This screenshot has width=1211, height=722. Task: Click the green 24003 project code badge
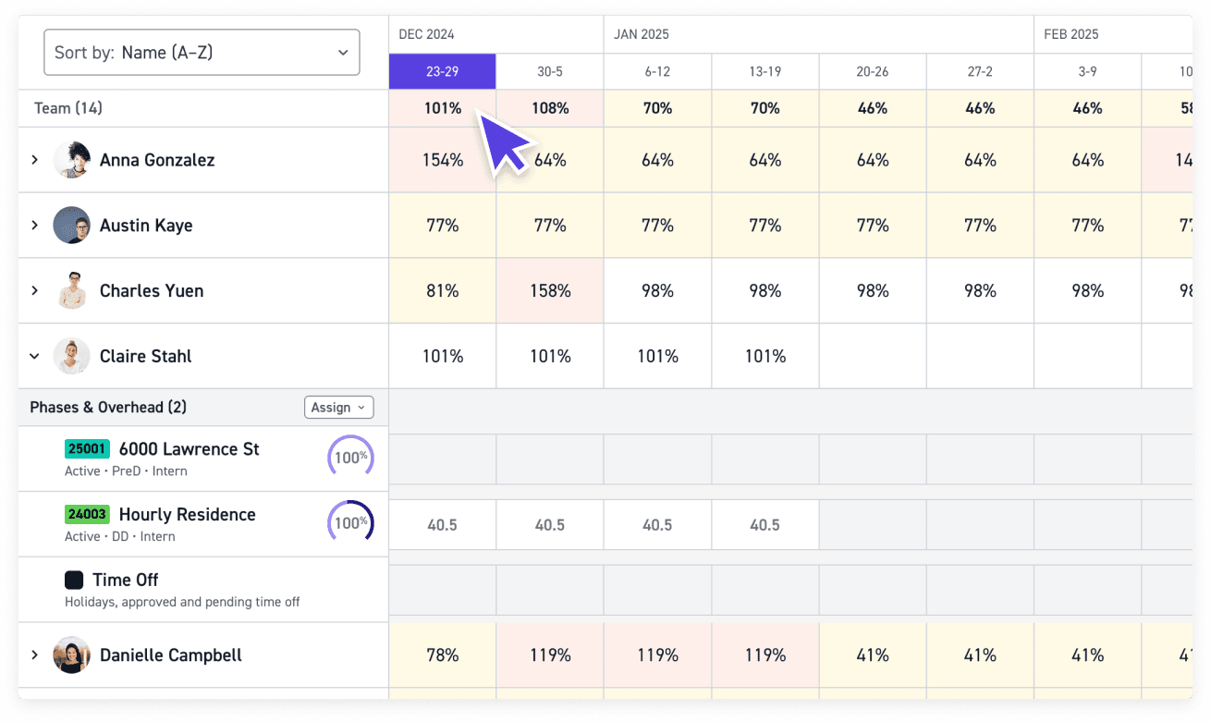coord(87,514)
